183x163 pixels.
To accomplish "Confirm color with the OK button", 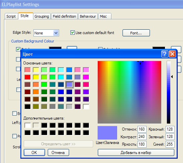I will pyautogui.click(x=34, y=153).
